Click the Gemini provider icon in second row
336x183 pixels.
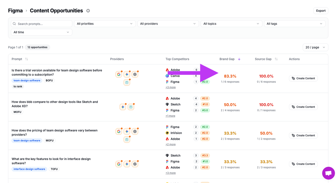[x=123, y=107]
